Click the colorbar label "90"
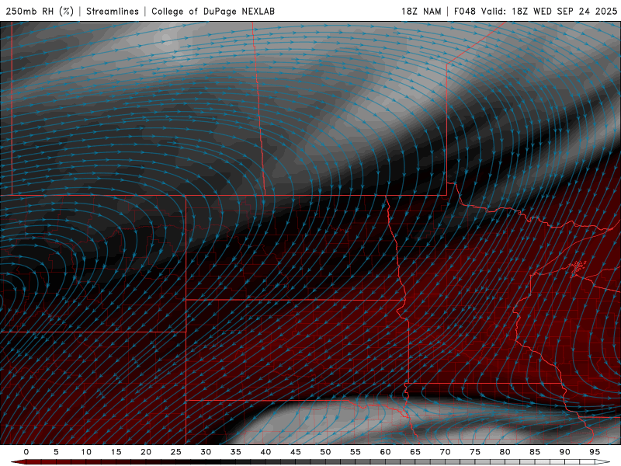This screenshot has width=621, height=466. point(564,452)
